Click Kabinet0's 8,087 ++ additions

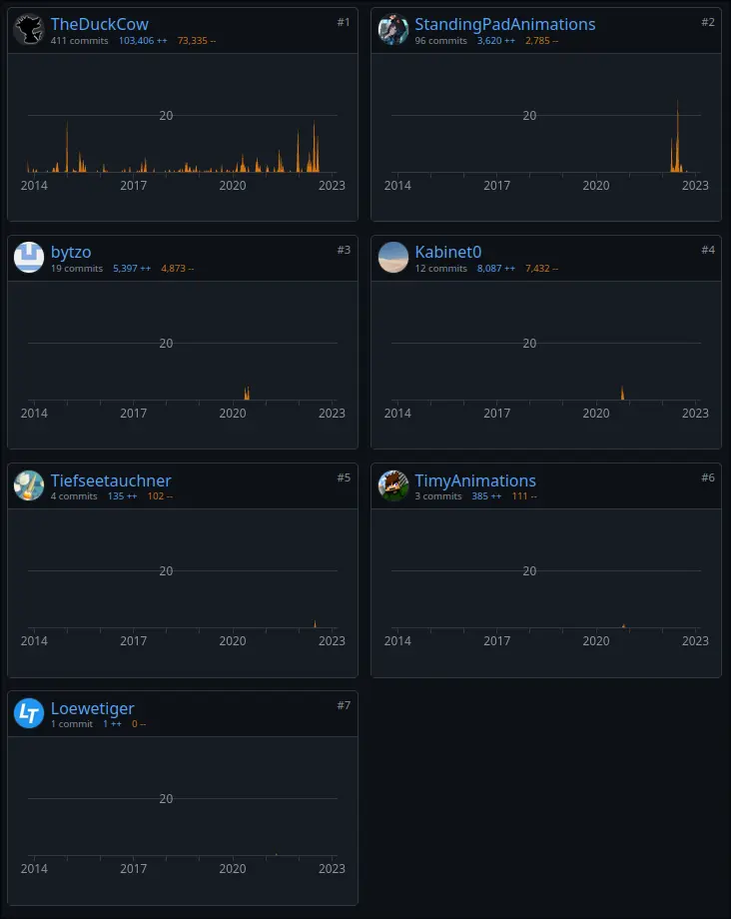tap(496, 269)
